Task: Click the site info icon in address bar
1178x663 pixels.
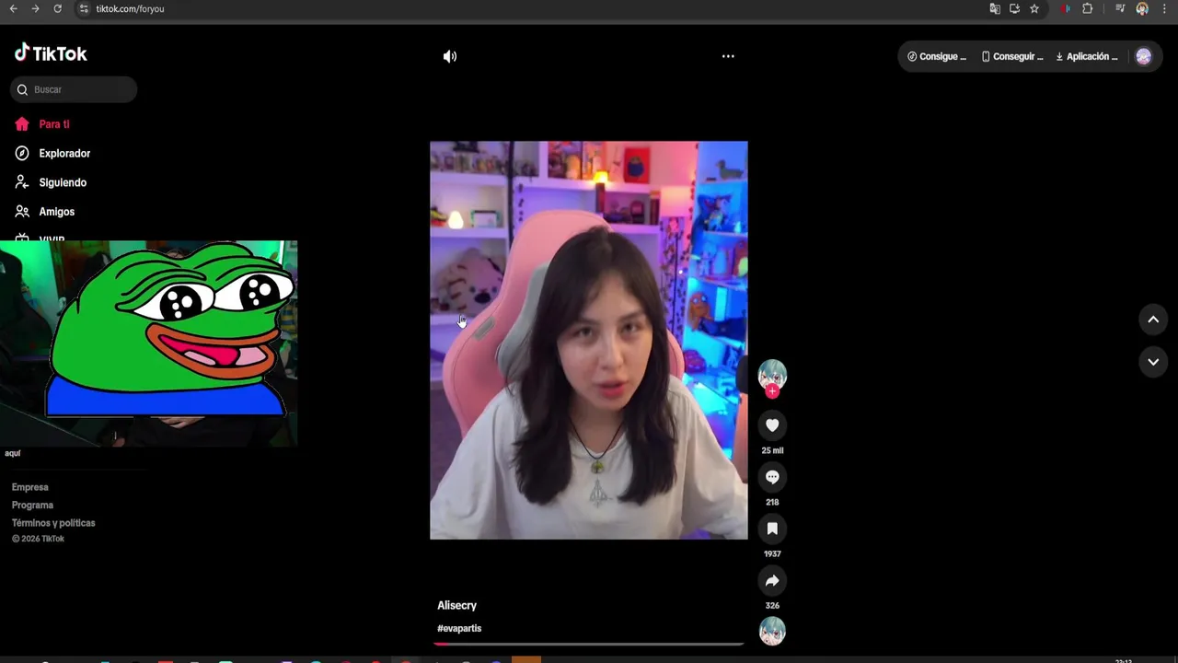Action: tap(84, 8)
